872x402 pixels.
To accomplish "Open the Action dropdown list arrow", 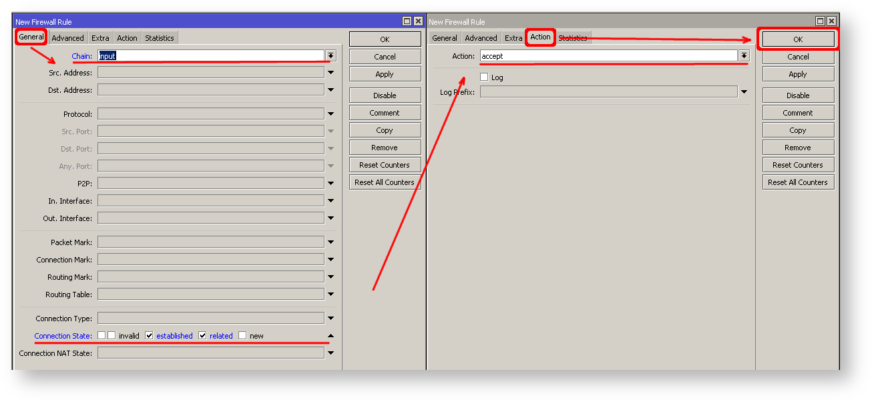I will pos(744,56).
